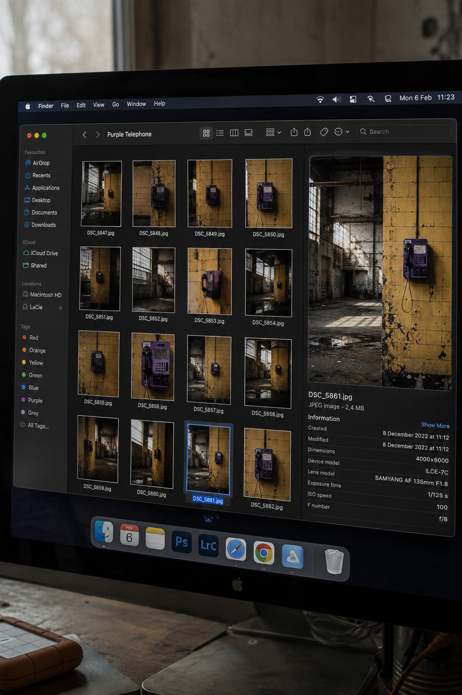Open the Calendar app from the Dock

click(129, 535)
